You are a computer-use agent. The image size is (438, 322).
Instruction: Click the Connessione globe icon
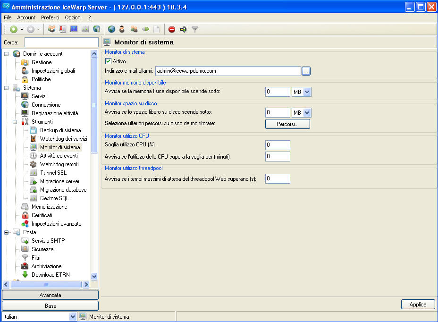click(25, 105)
